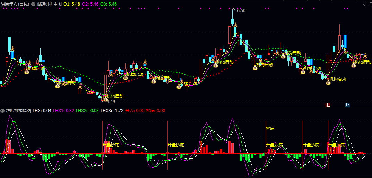Click the rightmost 机构启动 money bag icon
The height and width of the screenshot is (178, 372).
click(x=353, y=65)
